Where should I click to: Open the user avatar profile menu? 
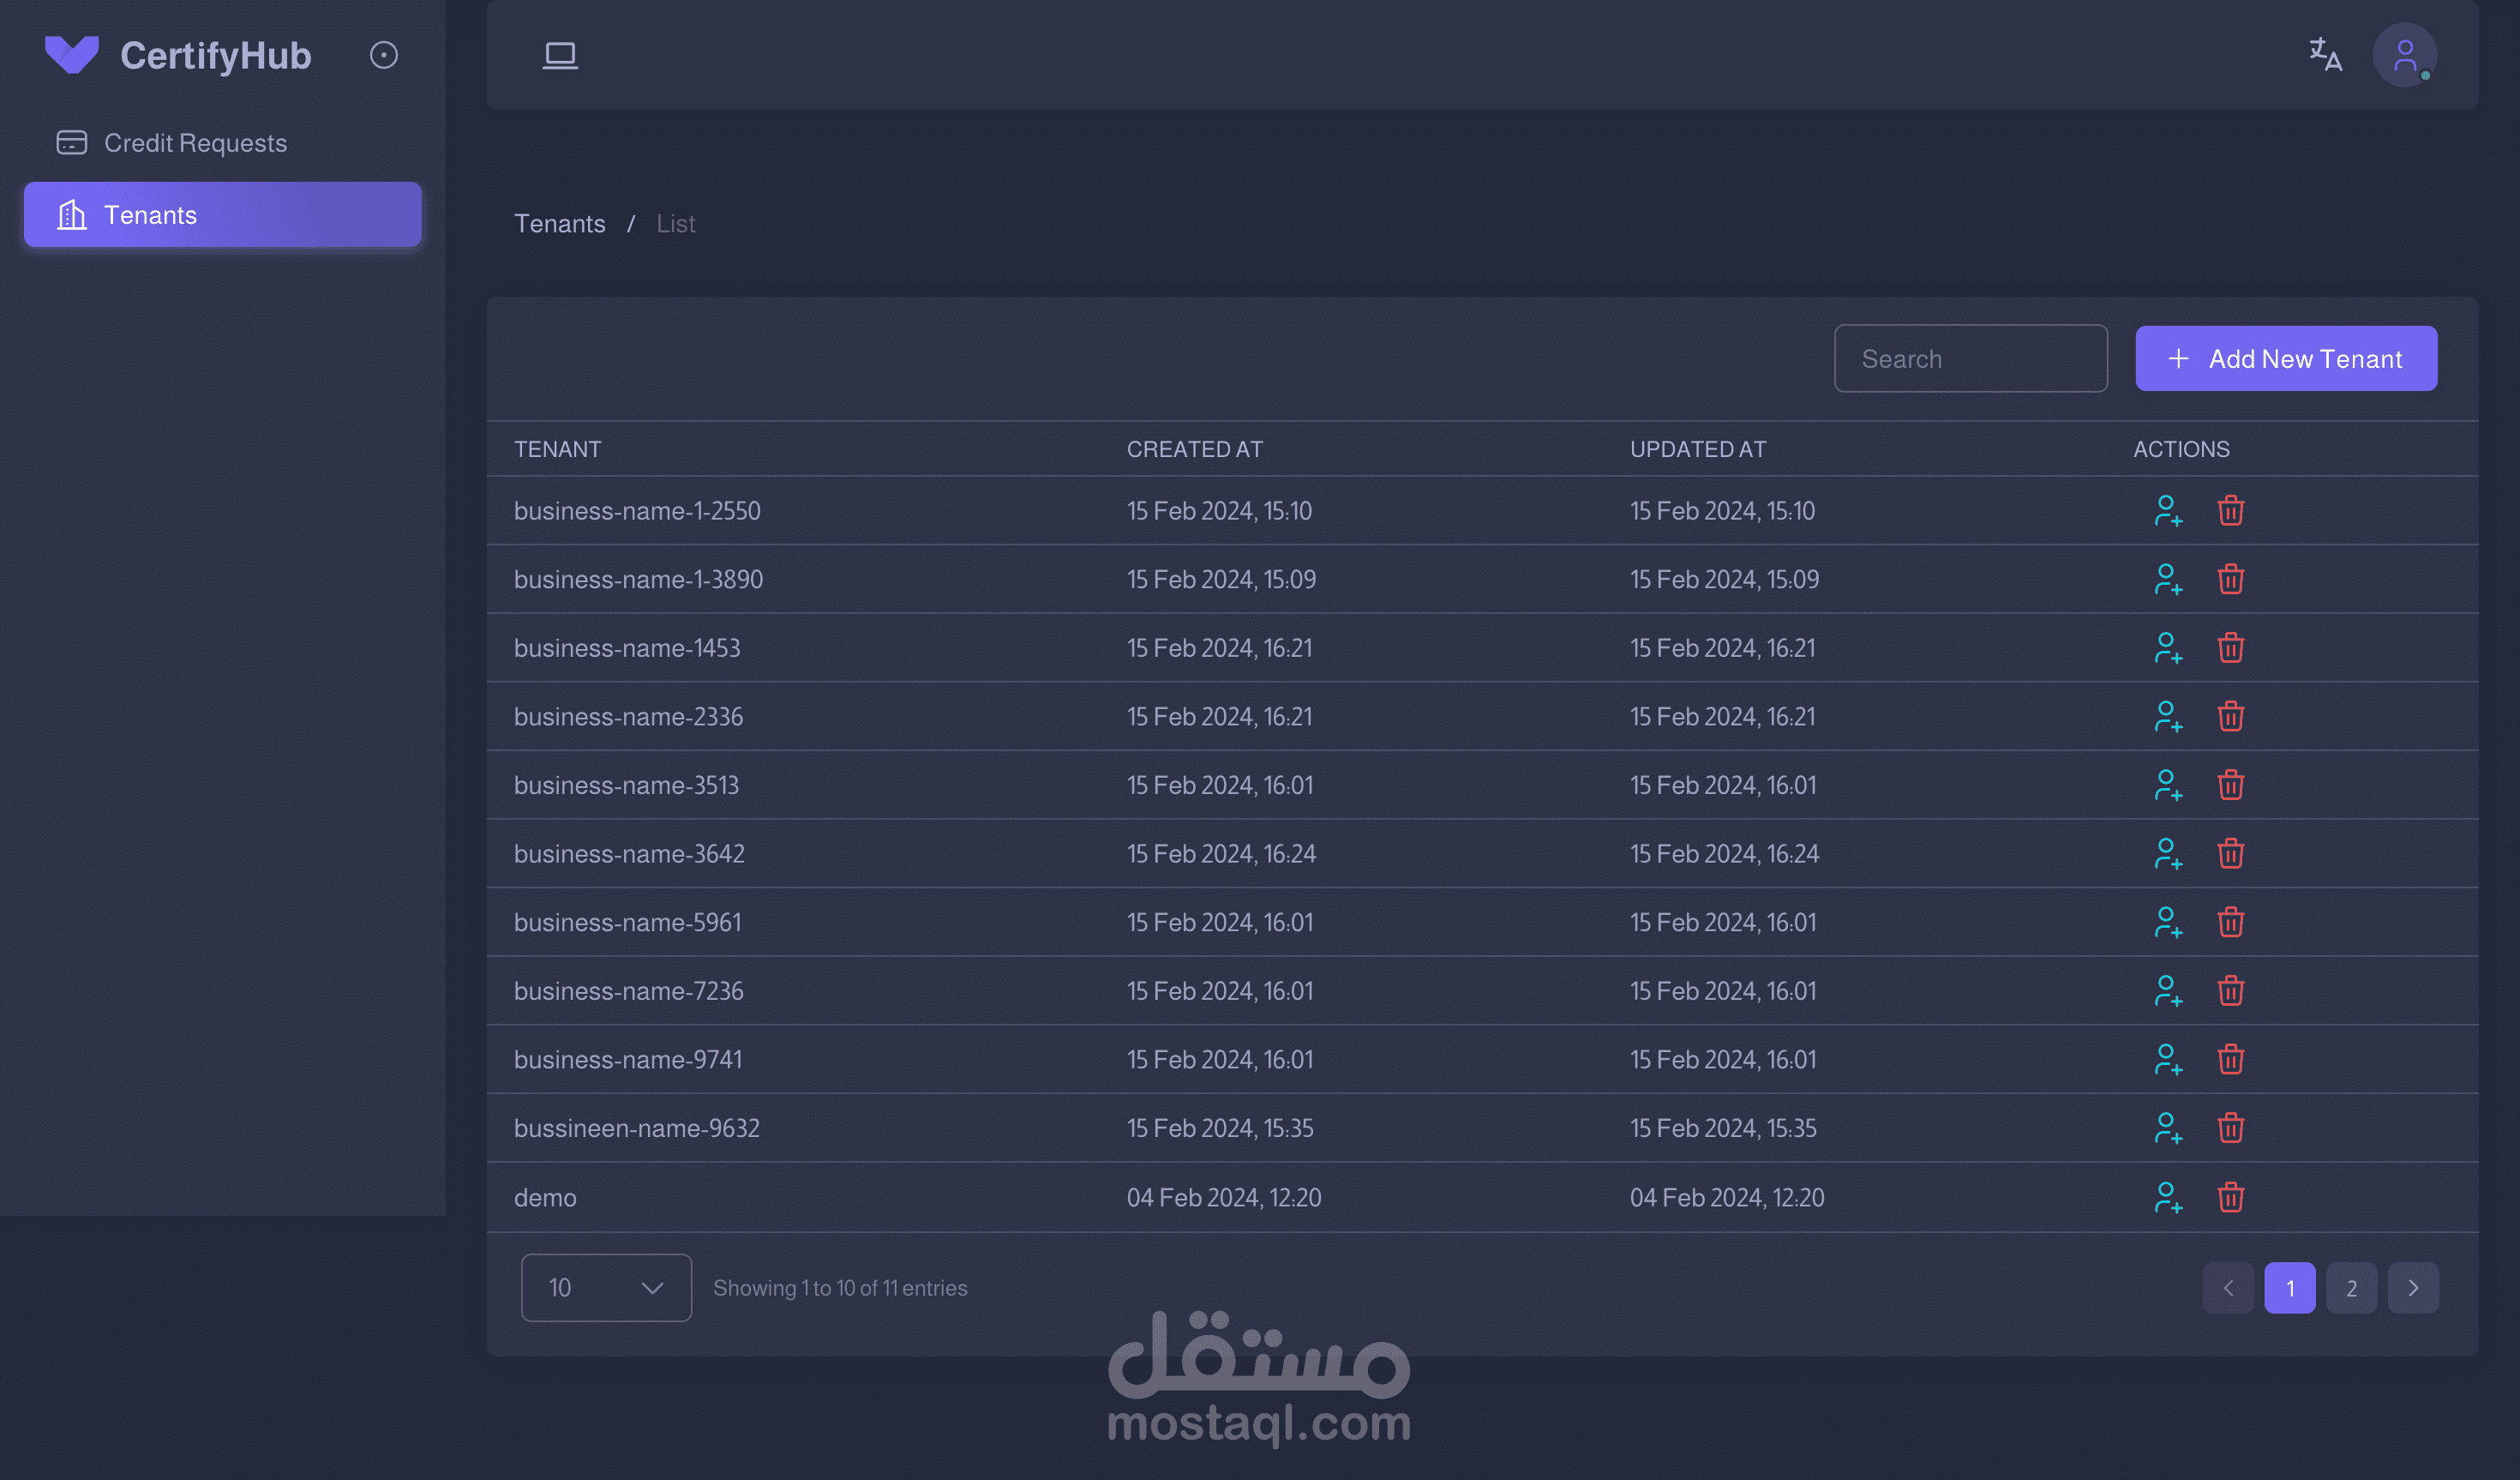[x=2404, y=55]
